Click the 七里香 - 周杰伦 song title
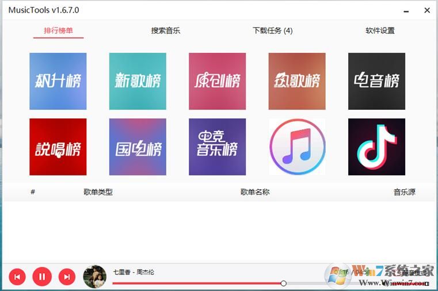 [x=134, y=272]
